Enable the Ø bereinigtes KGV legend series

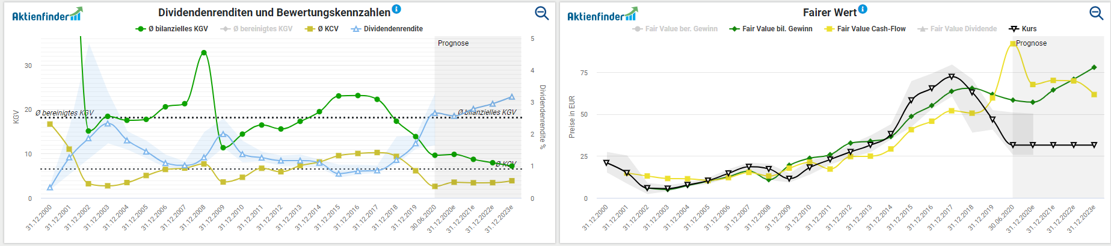(x=257, y=29)
